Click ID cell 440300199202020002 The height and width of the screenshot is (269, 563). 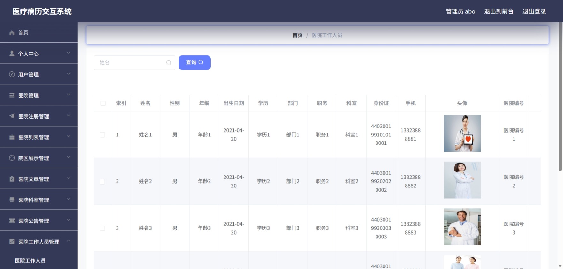[x=381, y=182]
